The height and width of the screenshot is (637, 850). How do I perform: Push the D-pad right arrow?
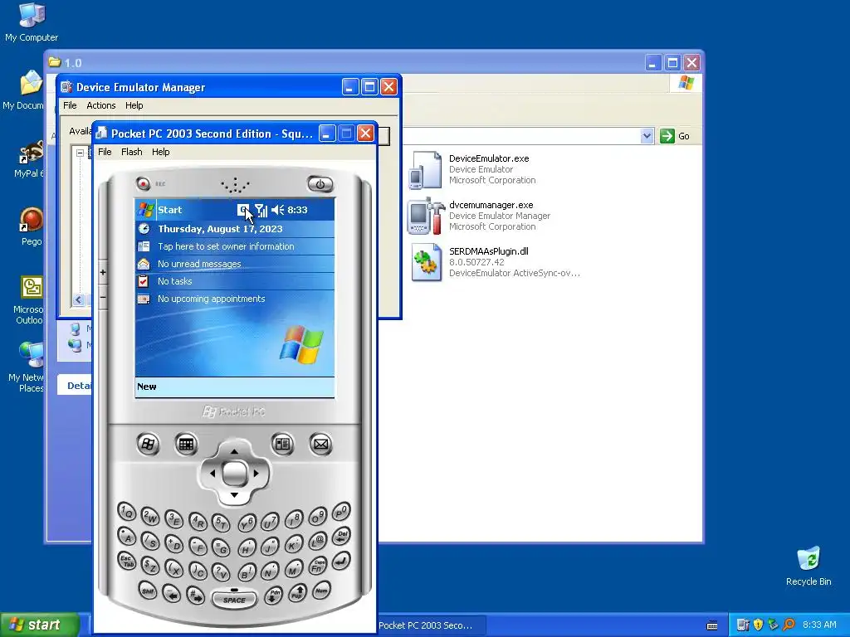256,473
